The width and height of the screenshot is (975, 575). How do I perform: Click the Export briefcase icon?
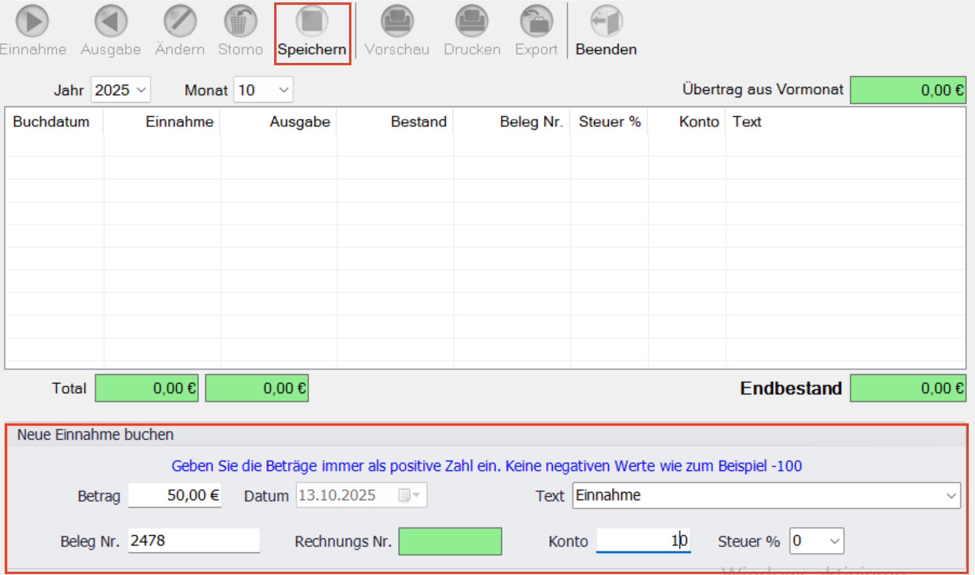(x=536, y=22)
